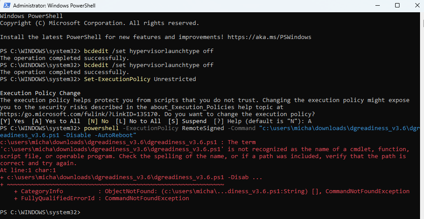Image resolution: width=424 pixels, height=219 pixels.
Task: Click the 'Unrestricted' argument text
Action: (175, 79)
